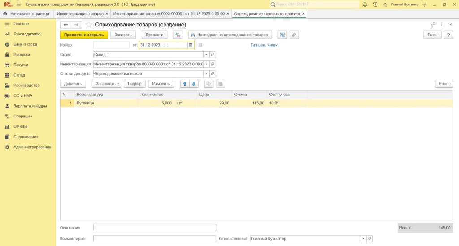
Task: Click Добавить row button
Action: [x=73, y=84]
